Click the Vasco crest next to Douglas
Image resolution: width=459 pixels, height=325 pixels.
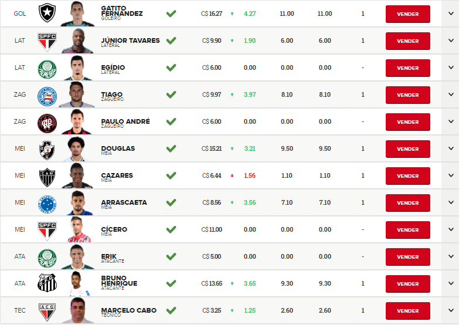tap(47, 150)
